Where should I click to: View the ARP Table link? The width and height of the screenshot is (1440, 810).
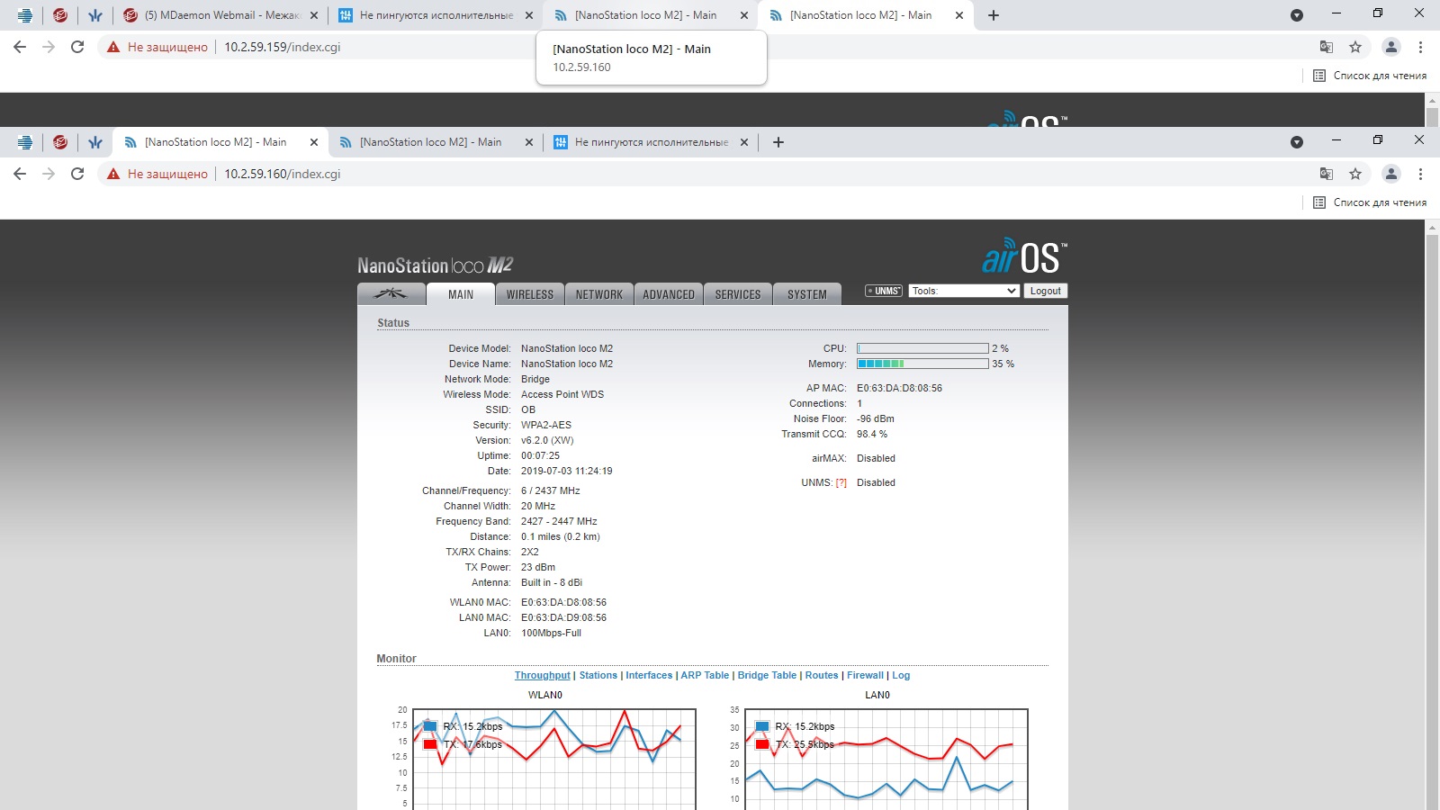point(705,675)
